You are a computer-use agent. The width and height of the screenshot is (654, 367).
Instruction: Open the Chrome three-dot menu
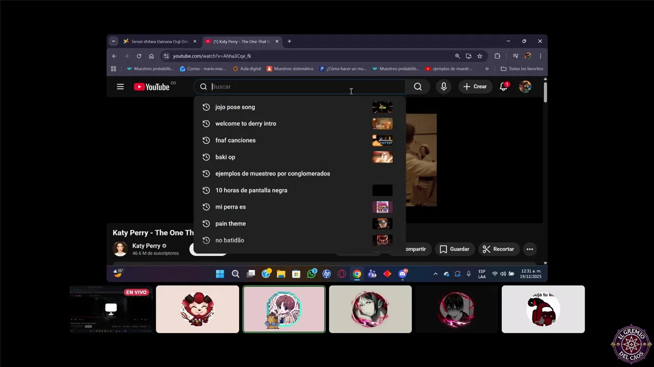point(540,56)
